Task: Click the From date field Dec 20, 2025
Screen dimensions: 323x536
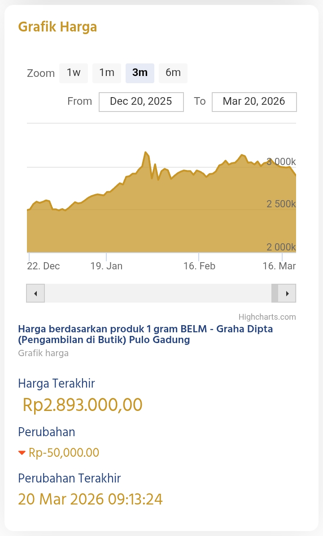Action: click(141, 102)
